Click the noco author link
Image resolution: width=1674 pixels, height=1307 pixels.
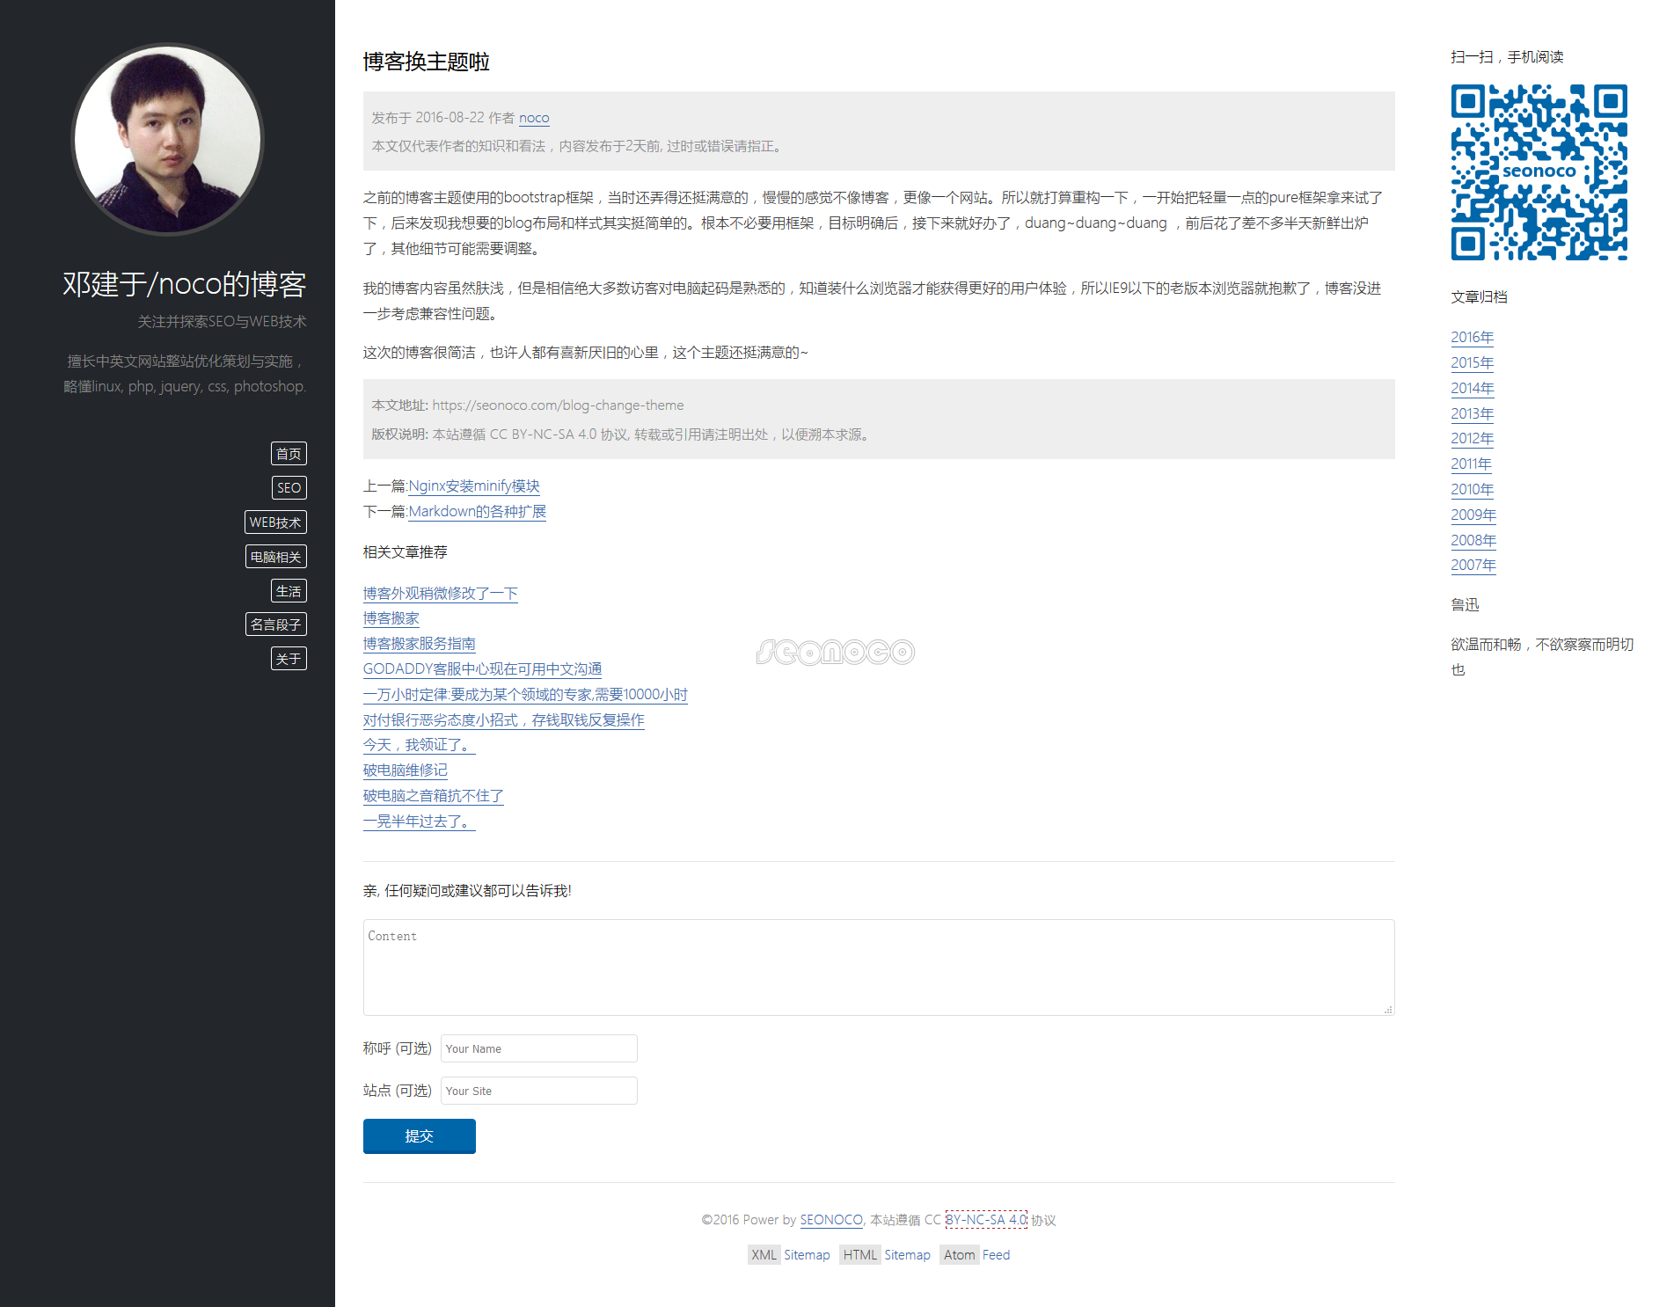coord(534,118)
